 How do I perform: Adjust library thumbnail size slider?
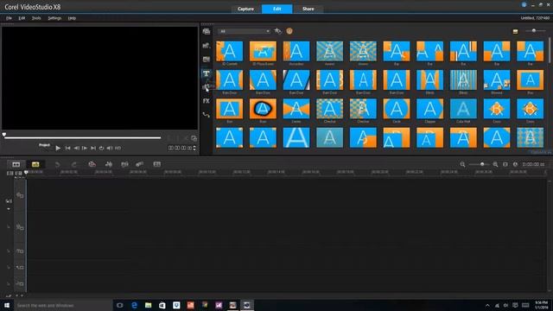click(x=534, y=31)
